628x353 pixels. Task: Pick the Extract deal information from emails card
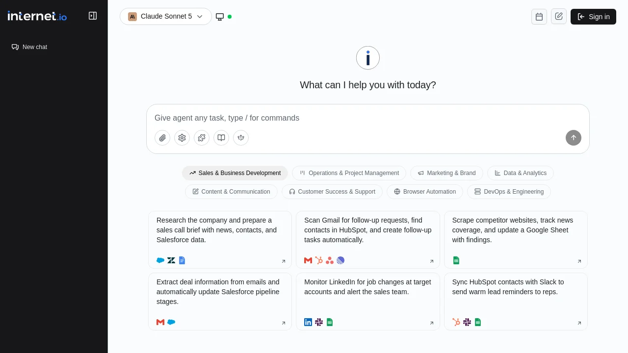click(220, 302)
